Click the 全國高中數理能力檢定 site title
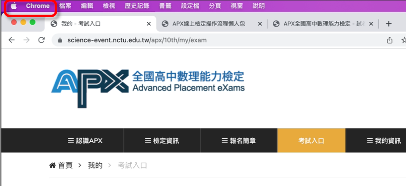Screen dimensions: 406x186 (x=188, y=76)
